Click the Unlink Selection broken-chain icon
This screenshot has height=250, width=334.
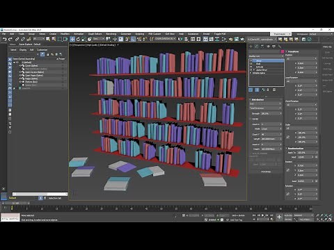click(x=23, y=39)
